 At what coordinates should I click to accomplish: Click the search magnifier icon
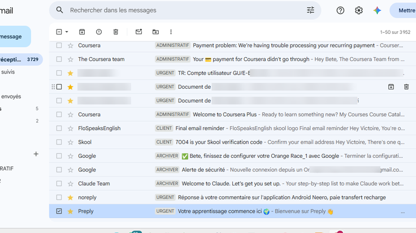59,10
